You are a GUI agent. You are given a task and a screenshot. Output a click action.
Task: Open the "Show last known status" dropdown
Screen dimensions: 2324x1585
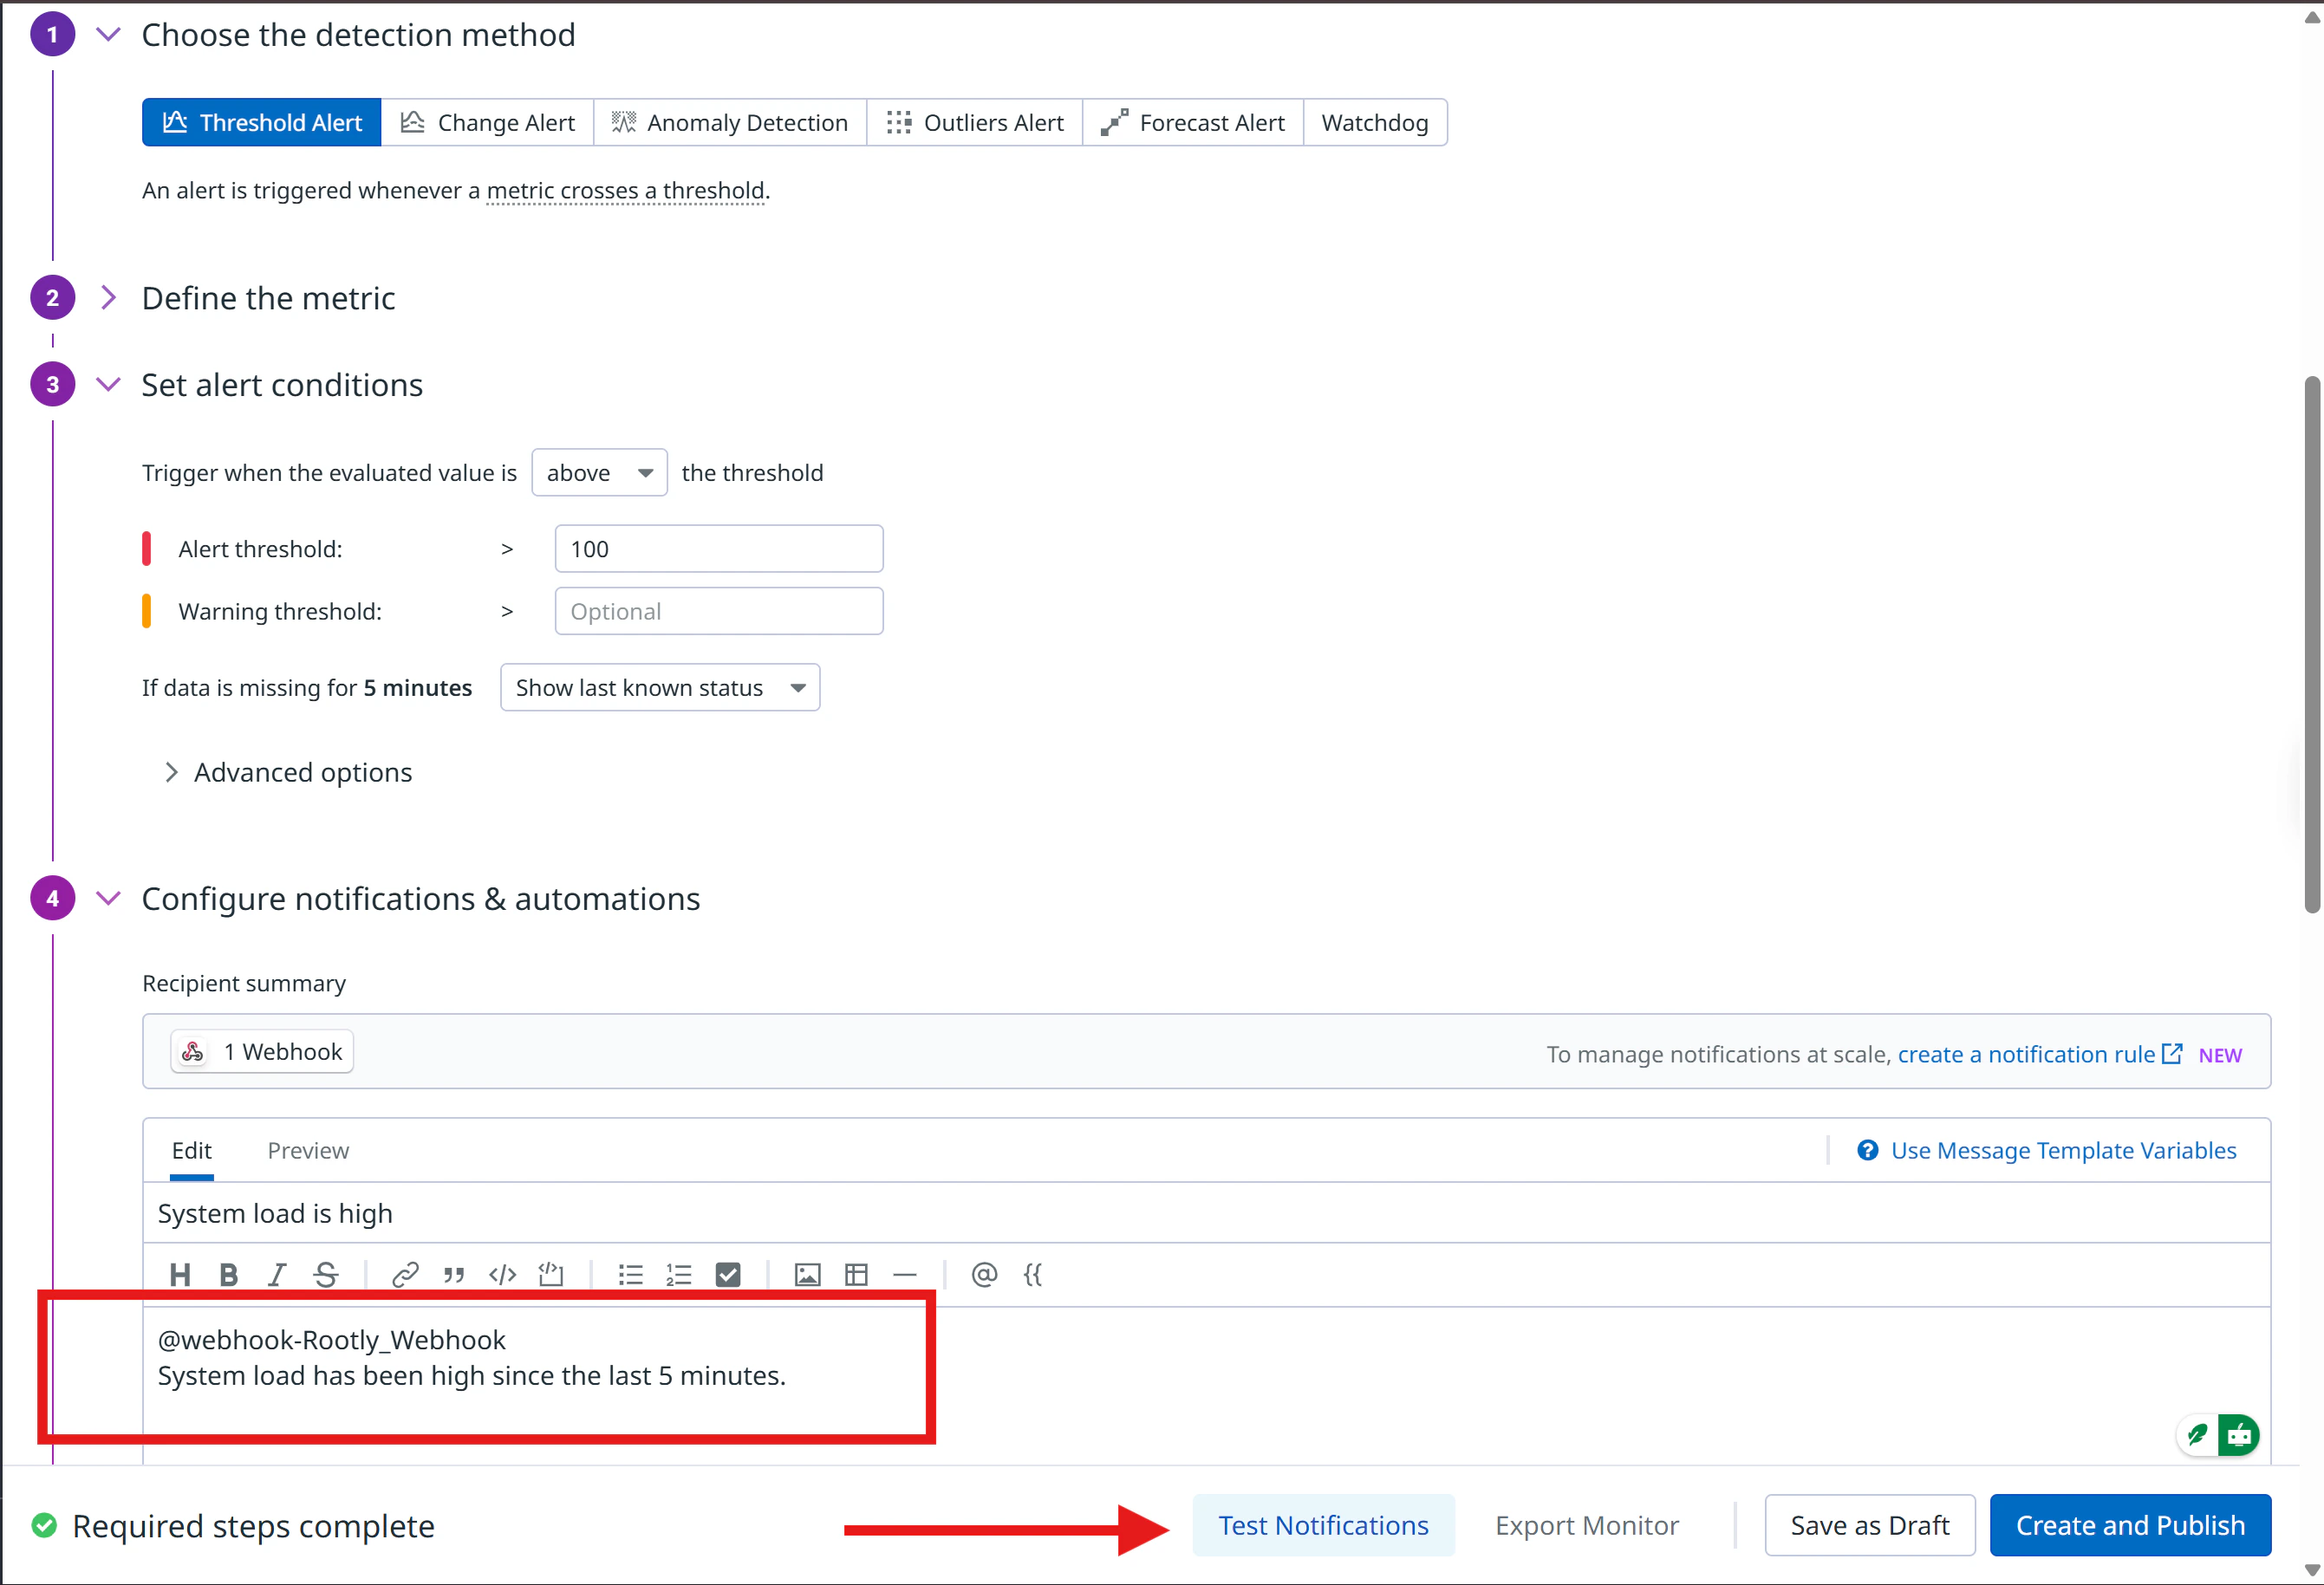(x=659, y=687)
